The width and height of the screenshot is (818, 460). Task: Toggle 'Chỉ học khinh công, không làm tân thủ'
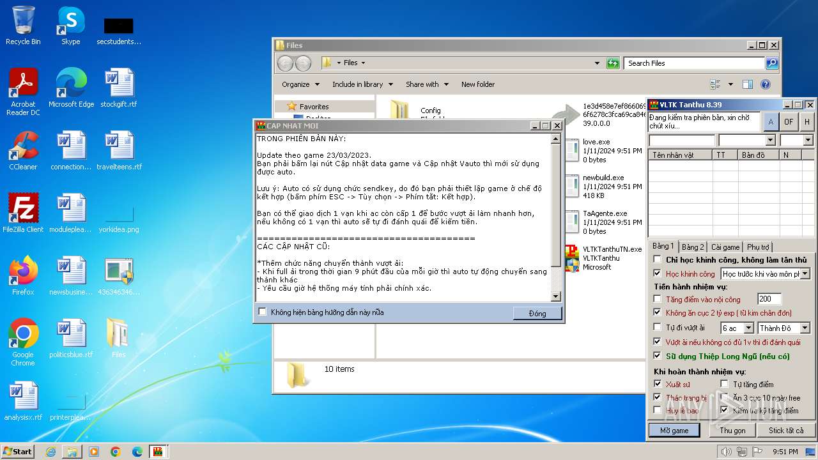click(657, 259)
